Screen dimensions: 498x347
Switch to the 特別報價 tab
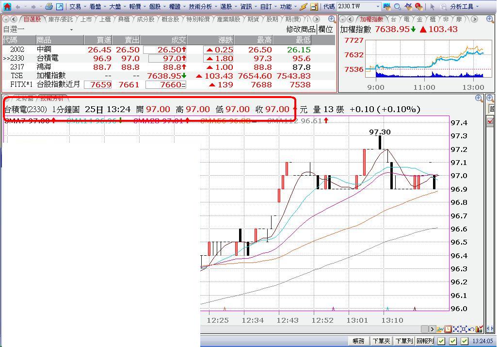tap(198, 19)
